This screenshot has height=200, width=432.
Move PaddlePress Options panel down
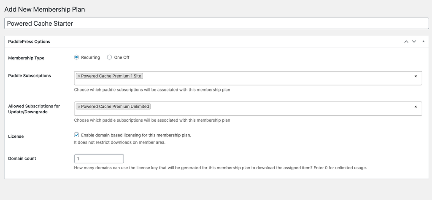pos(414,42)
